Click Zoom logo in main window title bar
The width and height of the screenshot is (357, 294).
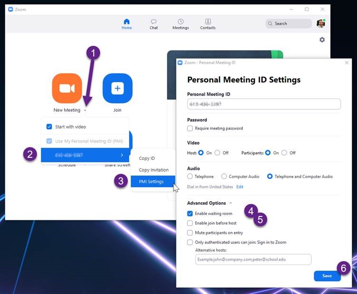10,10
